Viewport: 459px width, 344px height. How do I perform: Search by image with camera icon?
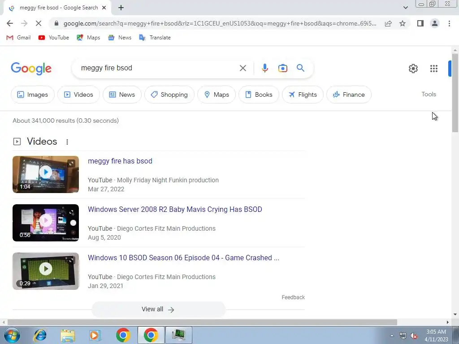click(282, 68)
